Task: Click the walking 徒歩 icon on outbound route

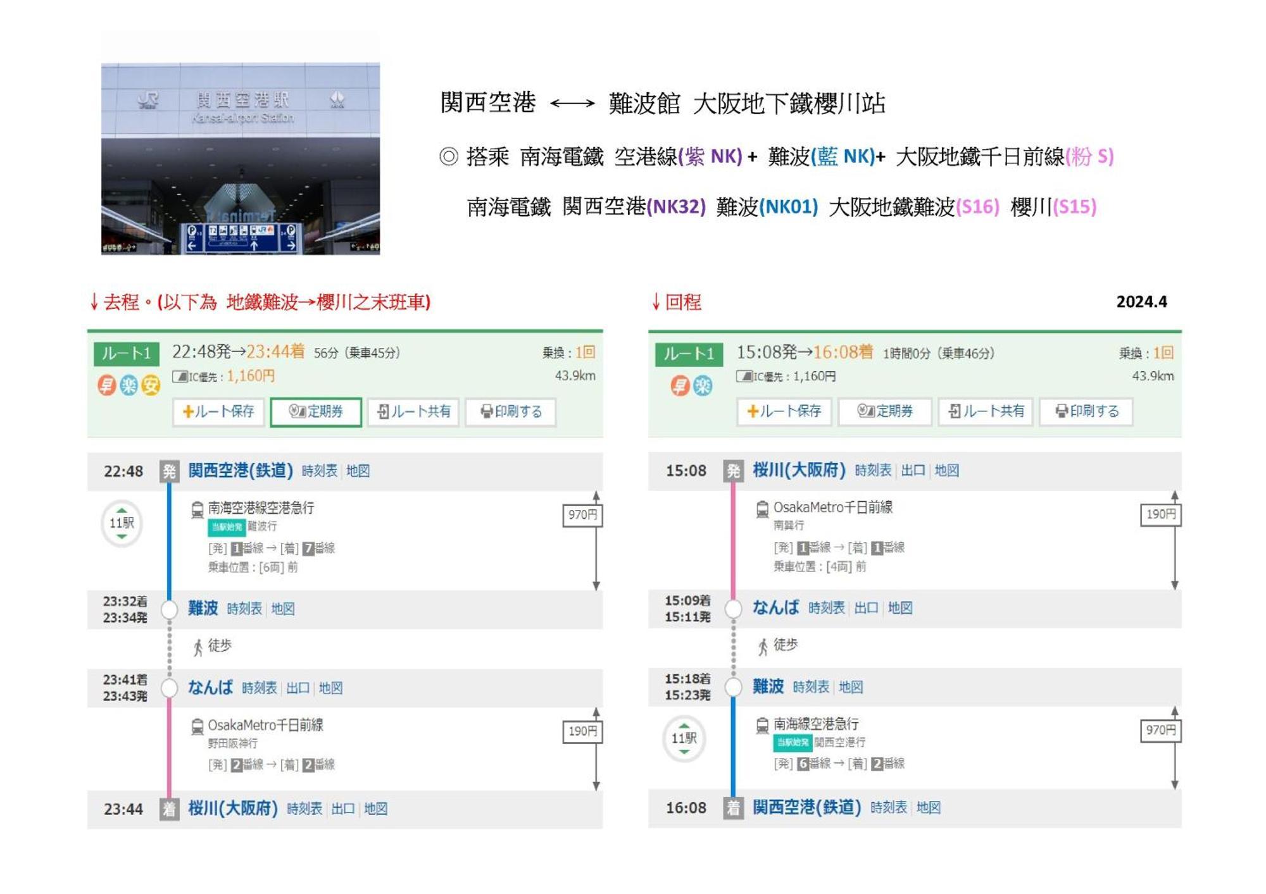Action: (x=198, y=647)
